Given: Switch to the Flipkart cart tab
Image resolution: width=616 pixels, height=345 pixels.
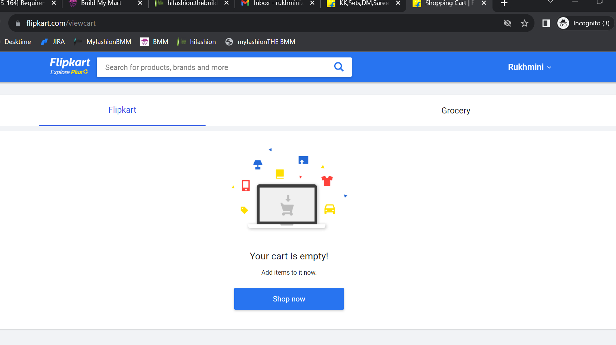Looking at the screenshot, I should [x=122, y=110].
